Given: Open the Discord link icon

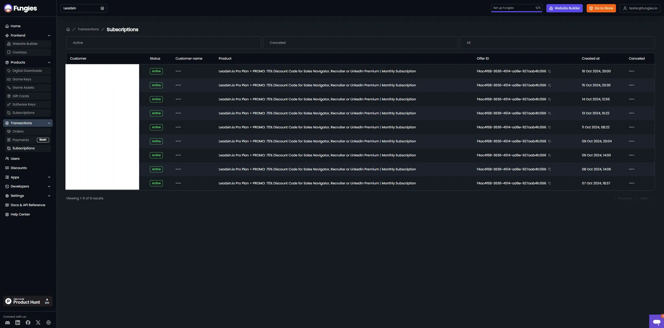Looking at the screenshot, I should pos(7,322).
